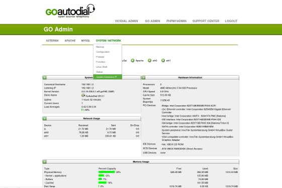Viewport: 282px width, 188px height.
Task: Choose Configuration from the dropdown menu
Action: [108, 52]
